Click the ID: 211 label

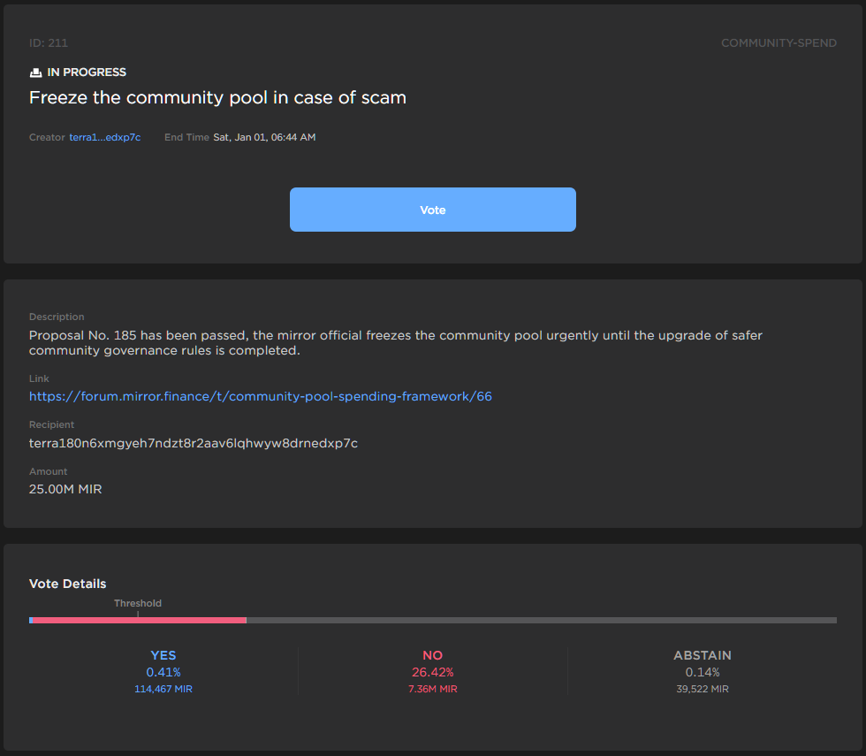tap(49, 42)
